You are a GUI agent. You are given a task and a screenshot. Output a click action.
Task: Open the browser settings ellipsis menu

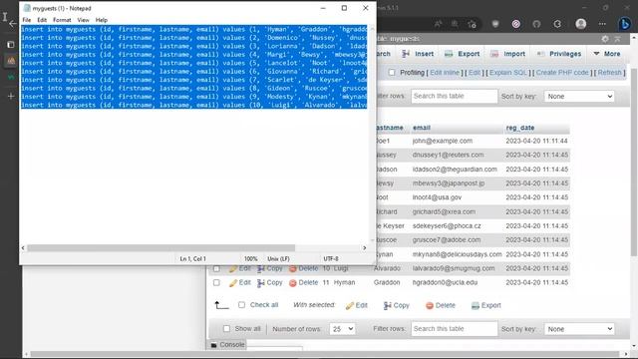(x=602, y=24)
